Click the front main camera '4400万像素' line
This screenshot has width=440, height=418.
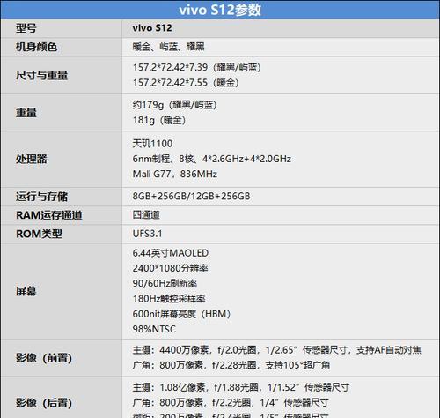coord(277,350)
